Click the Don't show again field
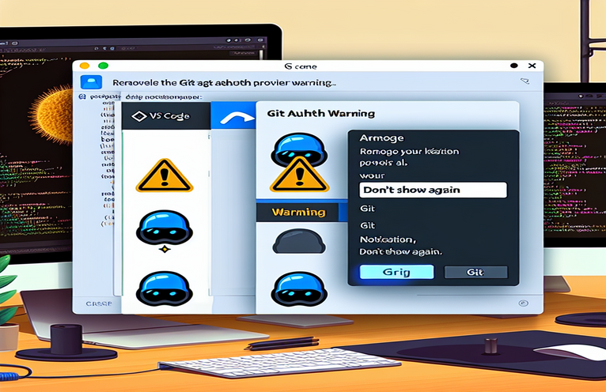606x392 pixels. (432, 190)
